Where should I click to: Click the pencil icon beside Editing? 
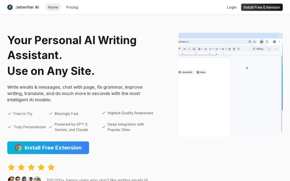click(x=254, y=49)
